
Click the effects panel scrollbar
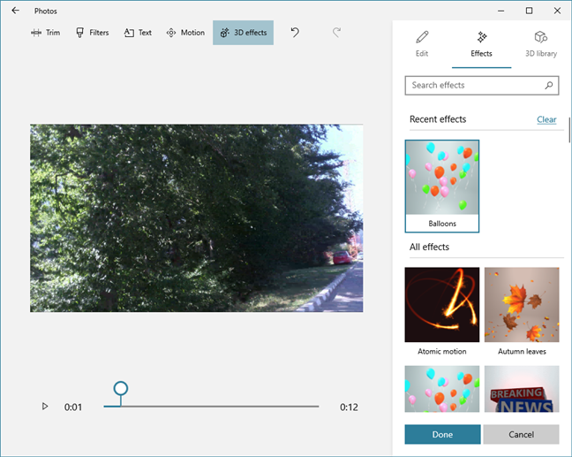(x=569, y=130)
